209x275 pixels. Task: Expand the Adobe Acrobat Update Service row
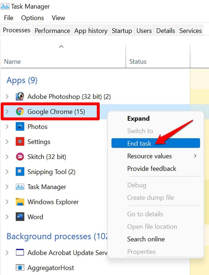[7, 252]
